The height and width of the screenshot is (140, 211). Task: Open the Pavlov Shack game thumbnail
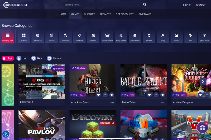point(42,125)
